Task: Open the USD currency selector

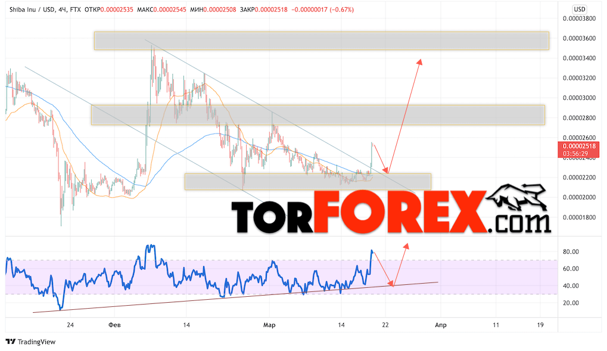Action: [579, 10]
